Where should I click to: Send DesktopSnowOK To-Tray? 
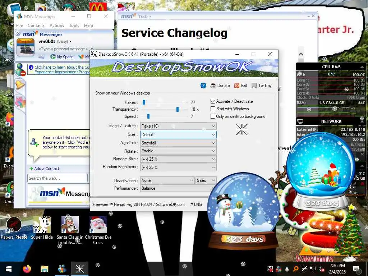point(262,86)
